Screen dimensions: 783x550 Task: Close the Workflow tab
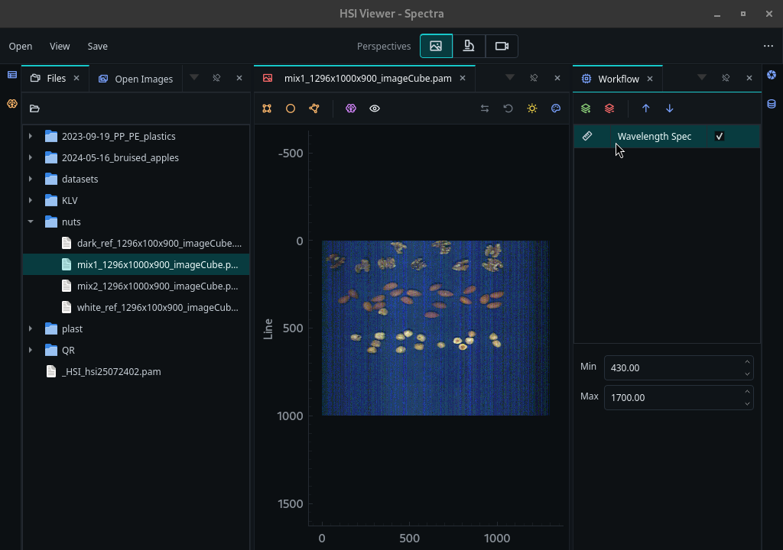click(x=650, y=79)
